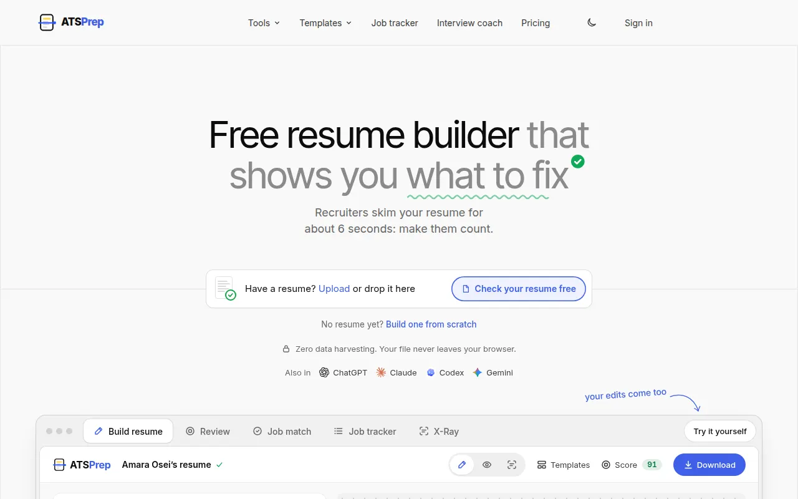Select the scan X-ray mode toggle
This screenshot has width=798, height=499.
tap(512, 465)
